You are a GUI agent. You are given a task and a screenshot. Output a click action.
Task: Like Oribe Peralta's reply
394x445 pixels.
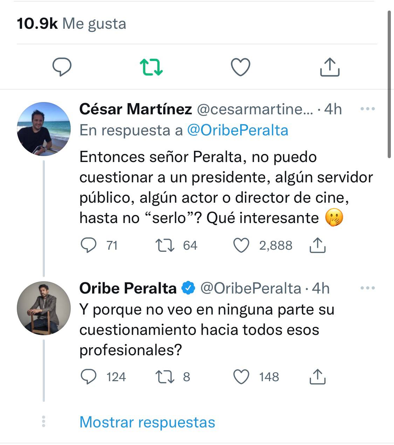tap(241, 377)
